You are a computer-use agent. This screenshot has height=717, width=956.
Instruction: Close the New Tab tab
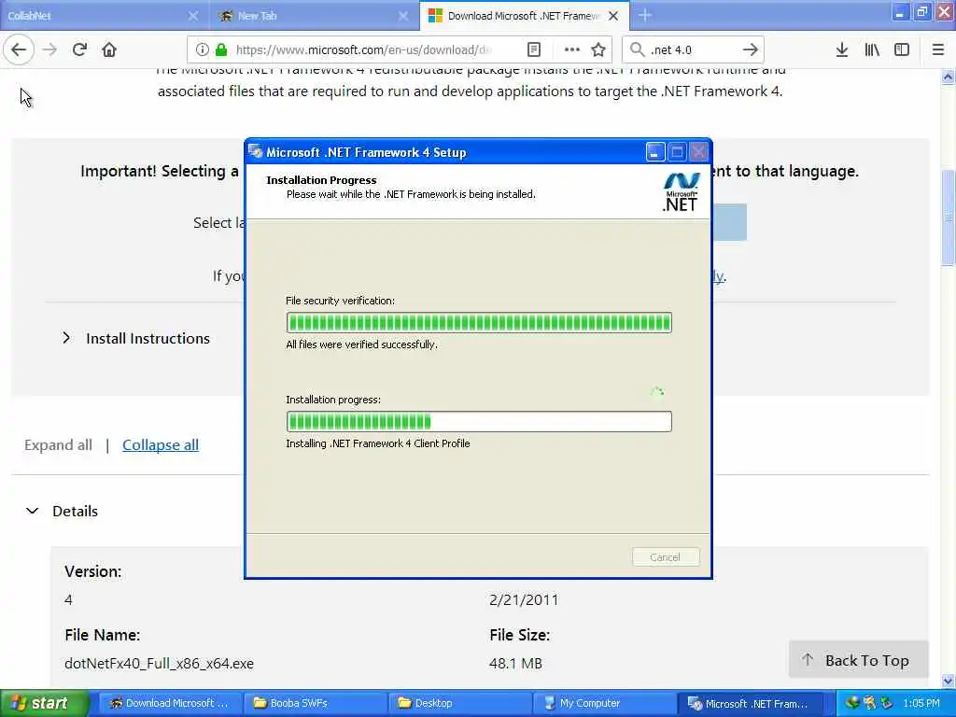pyautogui.click(x=403, y=16)
